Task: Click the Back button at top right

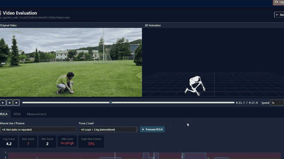Action: pyautogui.click(x=279, y=15)
